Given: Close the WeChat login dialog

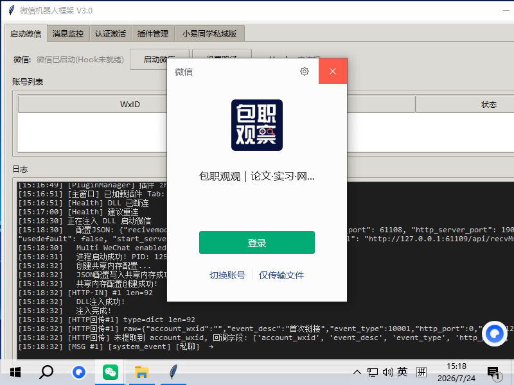Looking at the screenshot, I should pos(333,71).
